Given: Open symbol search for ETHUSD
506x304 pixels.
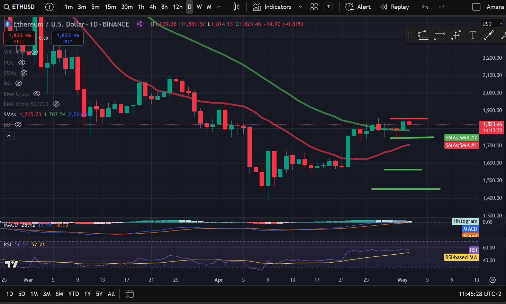Looking at the screenshot, I should tap(19, 7).
